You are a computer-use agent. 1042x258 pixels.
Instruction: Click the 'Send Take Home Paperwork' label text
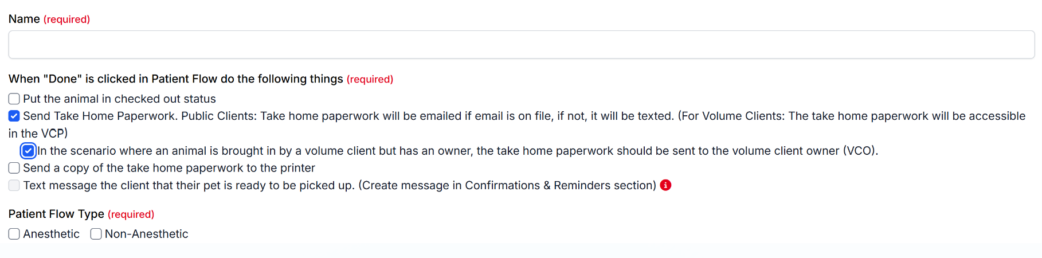[x=99, y=116]
